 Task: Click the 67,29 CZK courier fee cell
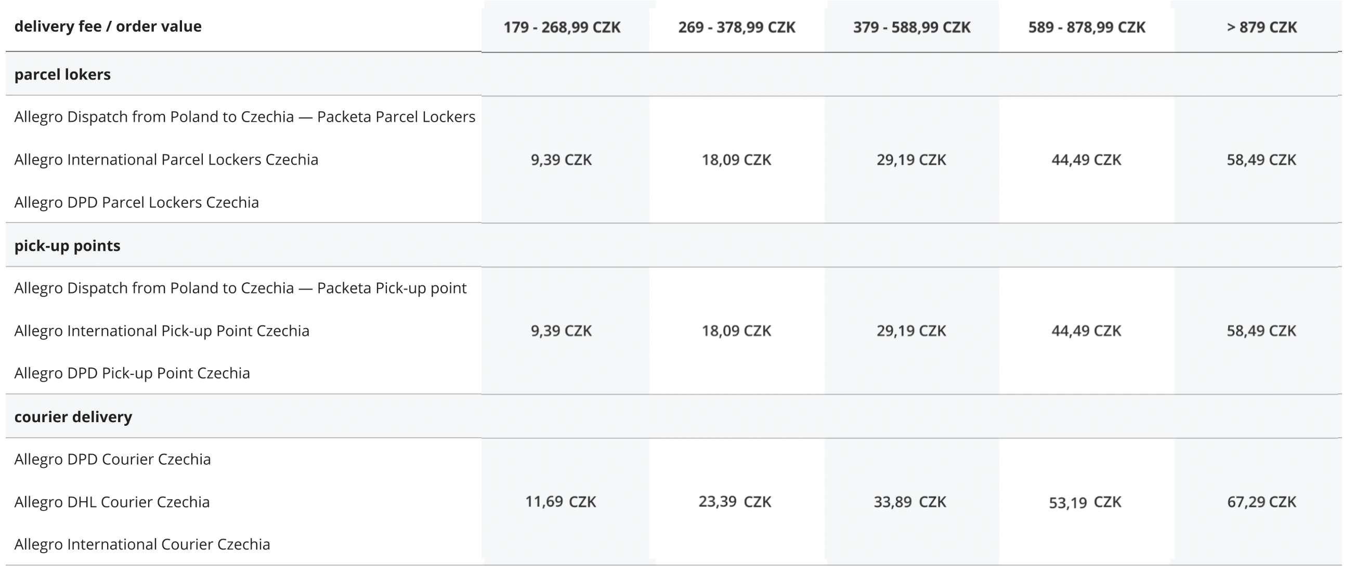pos(1261,502)
